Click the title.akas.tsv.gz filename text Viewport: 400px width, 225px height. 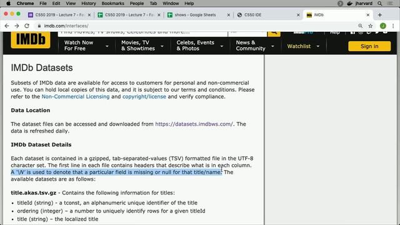33,193
